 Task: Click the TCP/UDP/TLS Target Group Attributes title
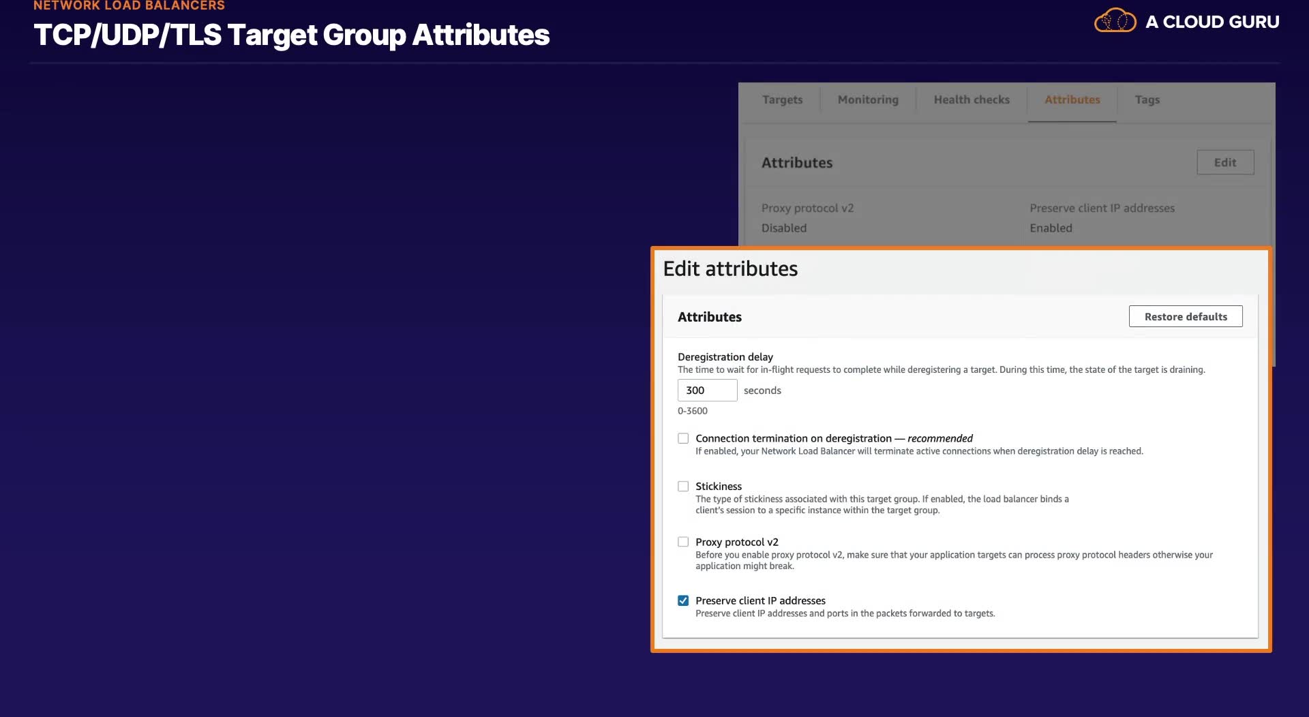tap(292, 35)
